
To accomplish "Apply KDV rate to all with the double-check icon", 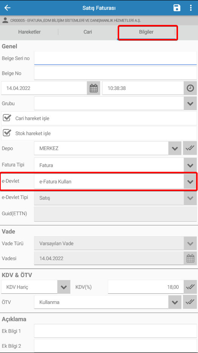I will tap(190, 287).
